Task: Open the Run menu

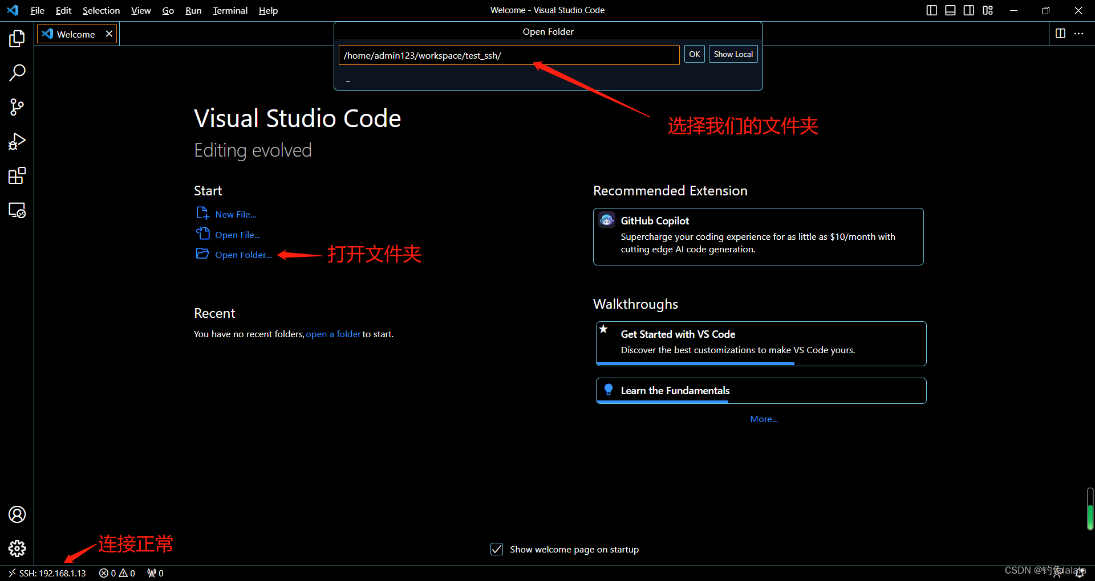Action: coord(193,10)
